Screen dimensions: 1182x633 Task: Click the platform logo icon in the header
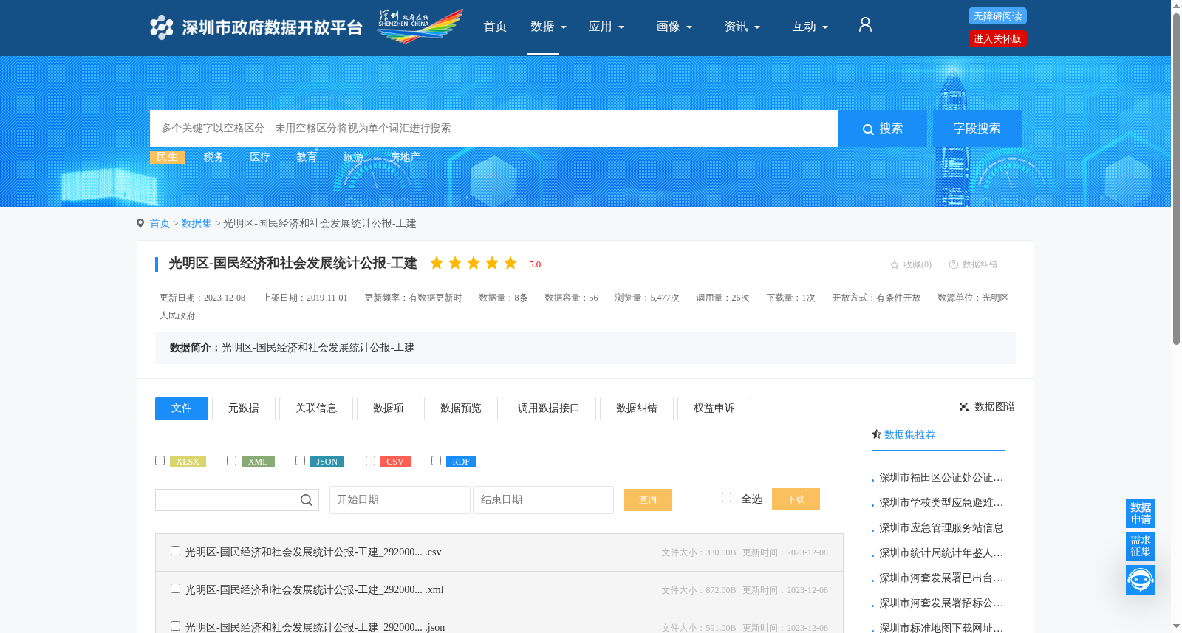click(x=161, y=27)
